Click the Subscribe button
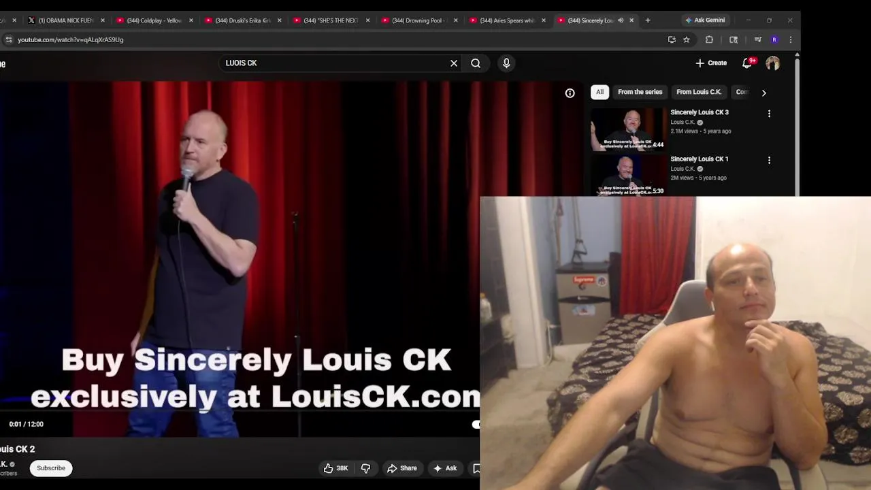Image resolution: width=871 pixels, height=490 pixels. (x=51, y=468)
